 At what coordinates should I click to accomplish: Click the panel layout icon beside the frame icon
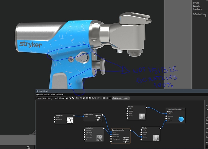[106, 98]
